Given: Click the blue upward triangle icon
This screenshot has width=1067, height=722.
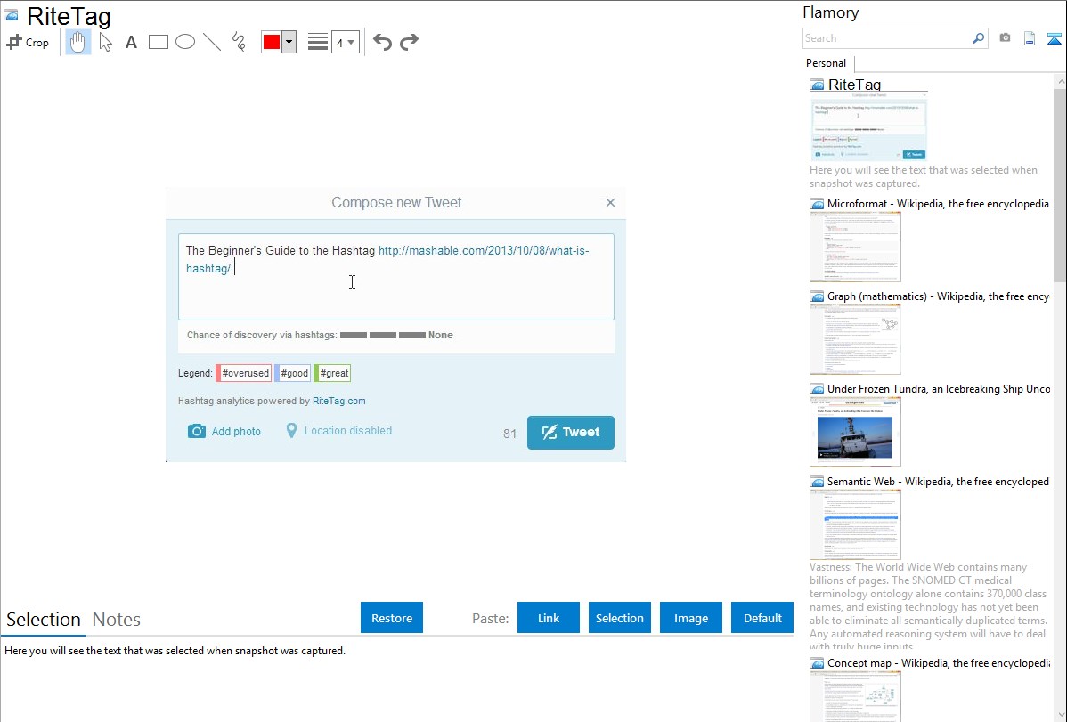Looking at the screenshot, I should [x=1054, y=38].
